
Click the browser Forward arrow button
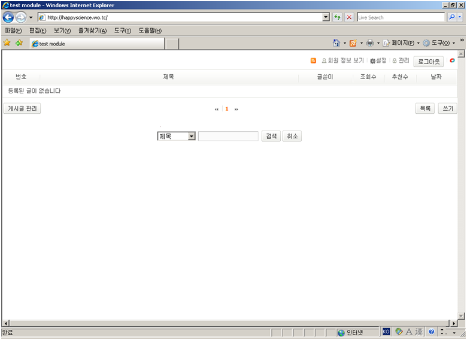pyautogui.click(x=20, y=17)
